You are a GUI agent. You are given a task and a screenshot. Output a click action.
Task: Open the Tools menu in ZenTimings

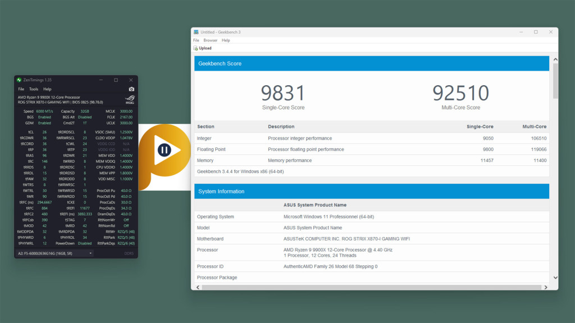(33, 89)
